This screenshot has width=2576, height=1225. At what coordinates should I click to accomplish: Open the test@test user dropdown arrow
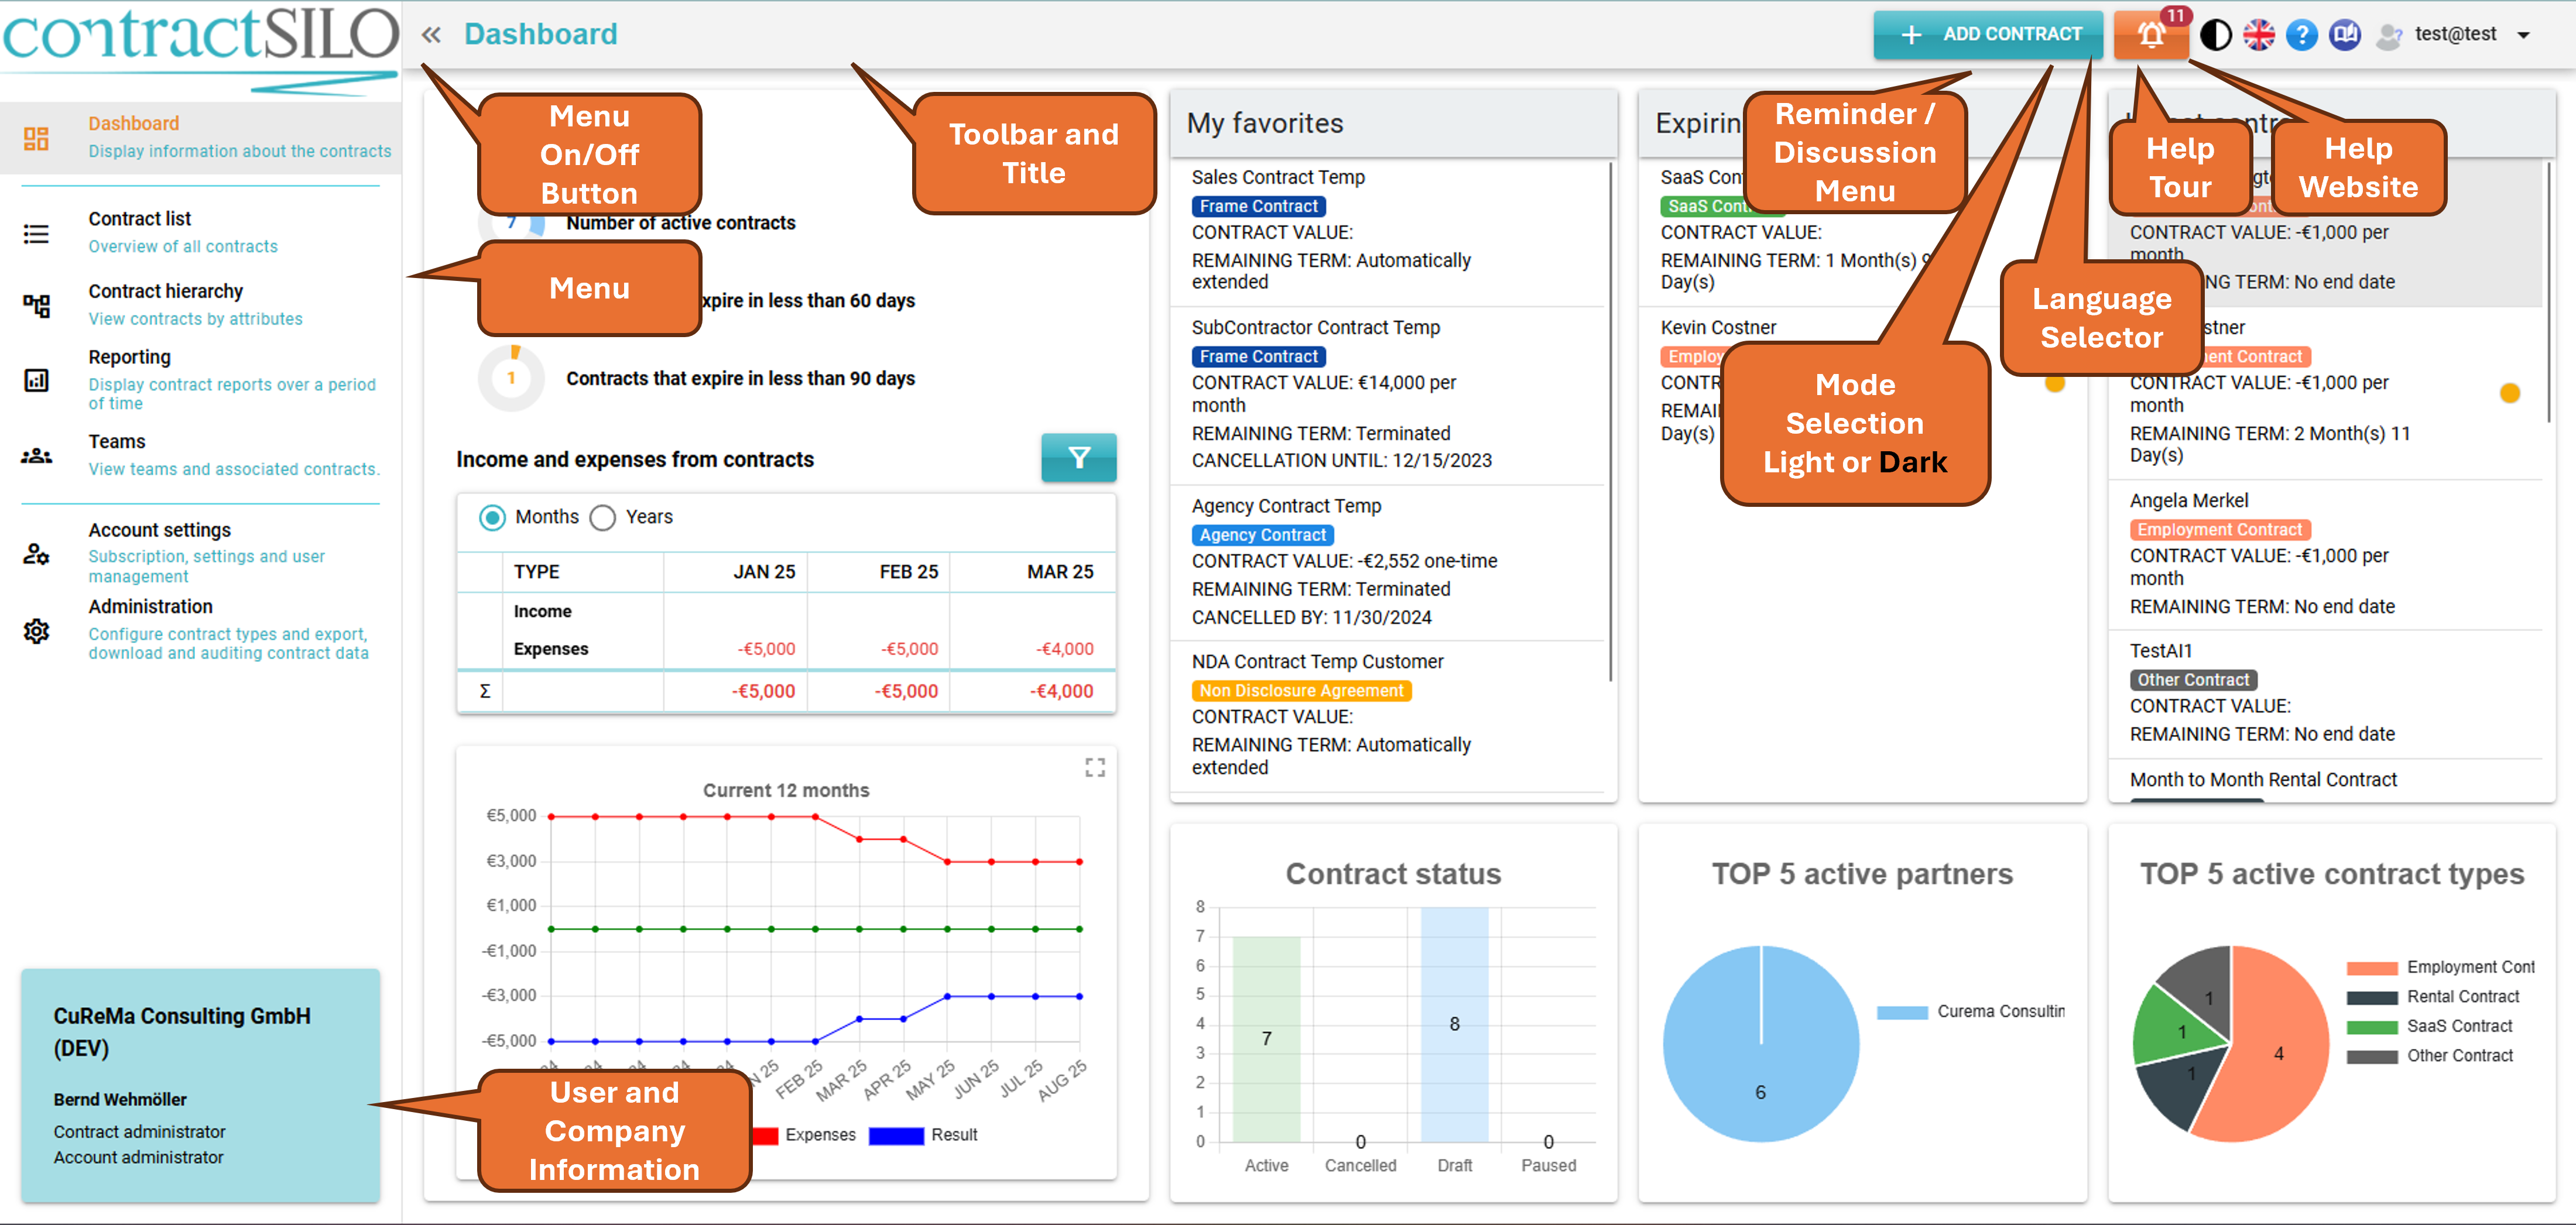pos(2523,35)
